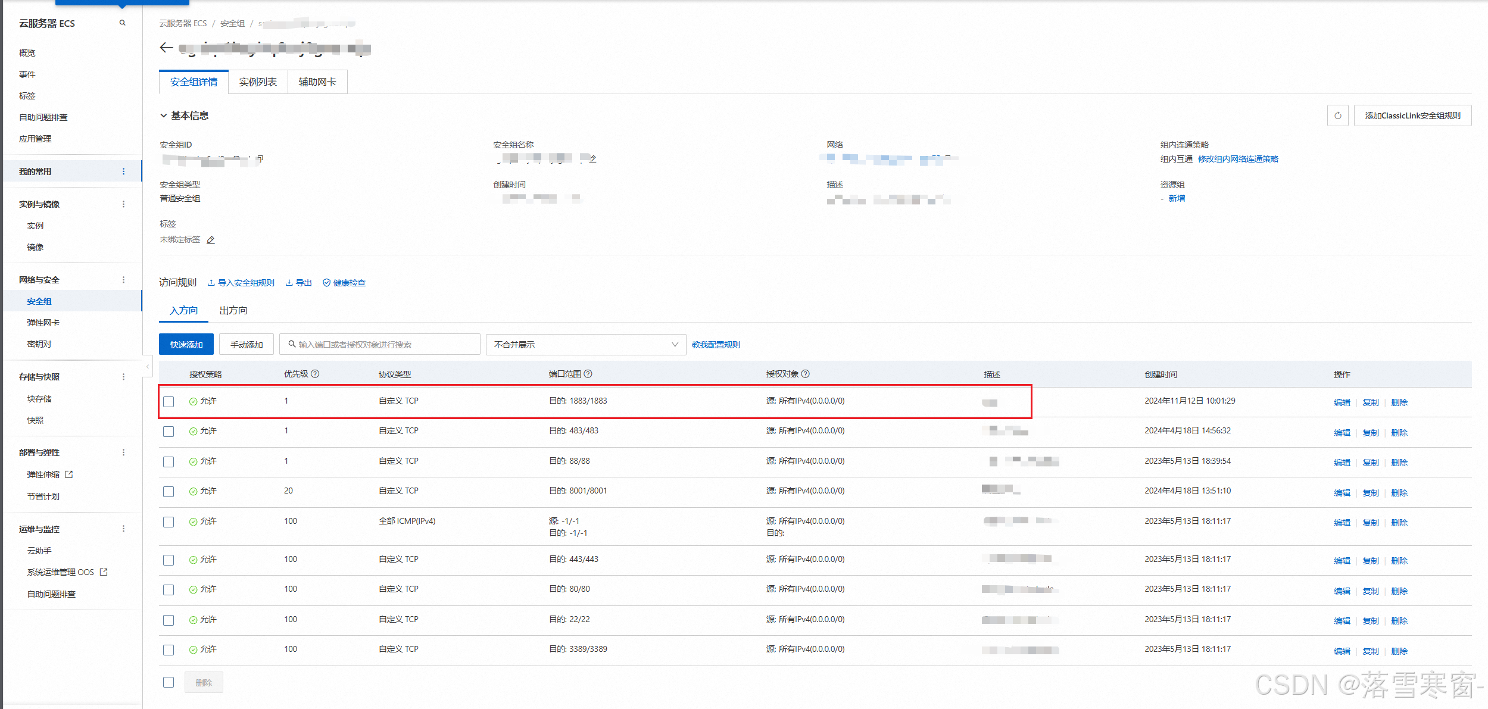This screenshot has height=709, width=1488.
Task: Click the pencil icon beside 未绑定标签
Action: point(211,240)
